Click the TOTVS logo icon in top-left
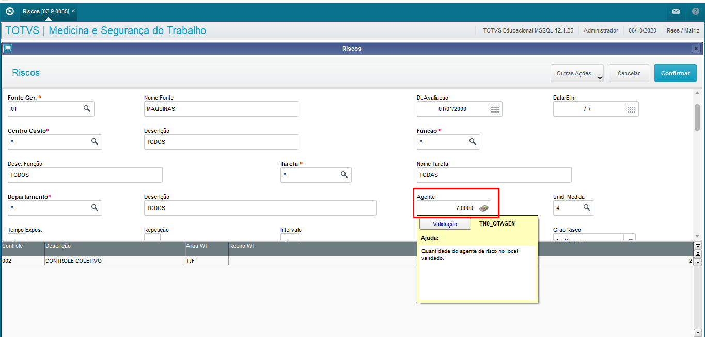Screen dimensions: 705x337 [x=9, y=11]
